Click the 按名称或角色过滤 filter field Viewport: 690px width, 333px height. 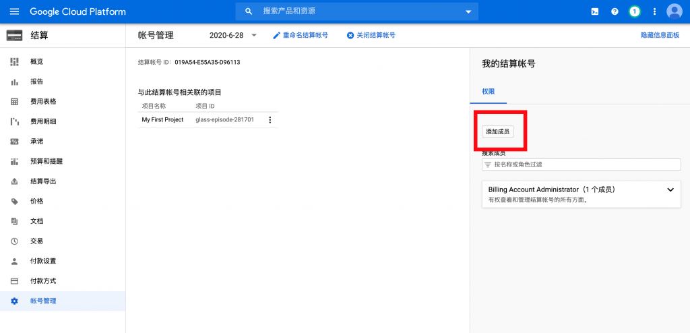(x=582, y=164)
